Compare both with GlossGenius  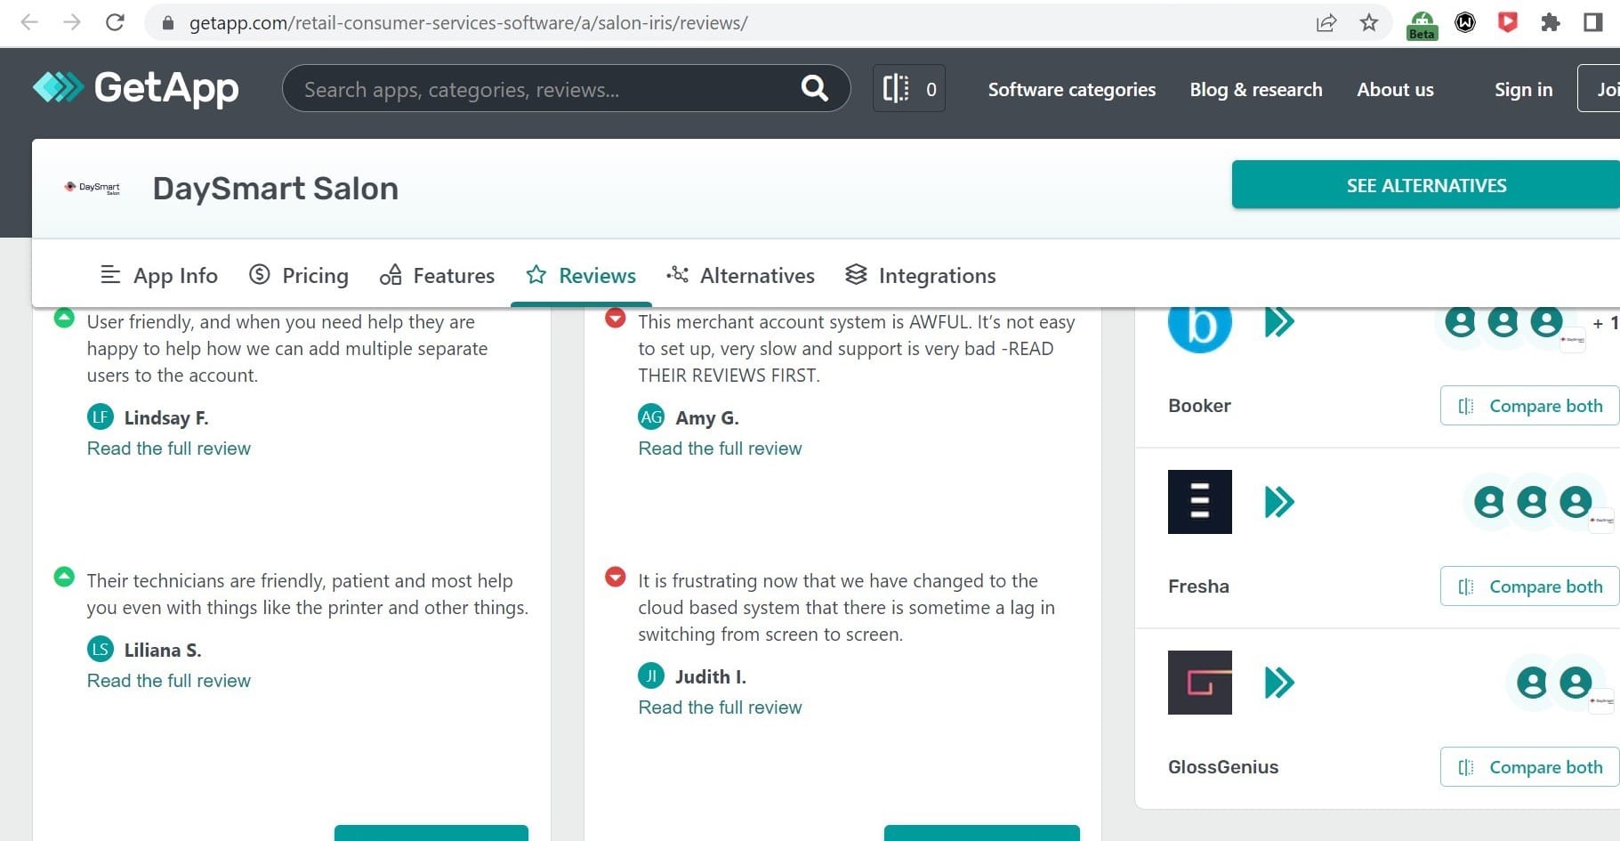(x=1529, y=767)
